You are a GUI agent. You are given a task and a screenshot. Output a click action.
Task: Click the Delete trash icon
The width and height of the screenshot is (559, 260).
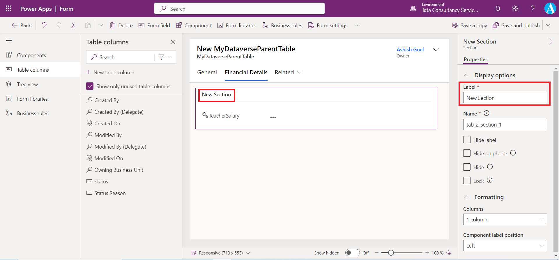(x=112, y=25)
